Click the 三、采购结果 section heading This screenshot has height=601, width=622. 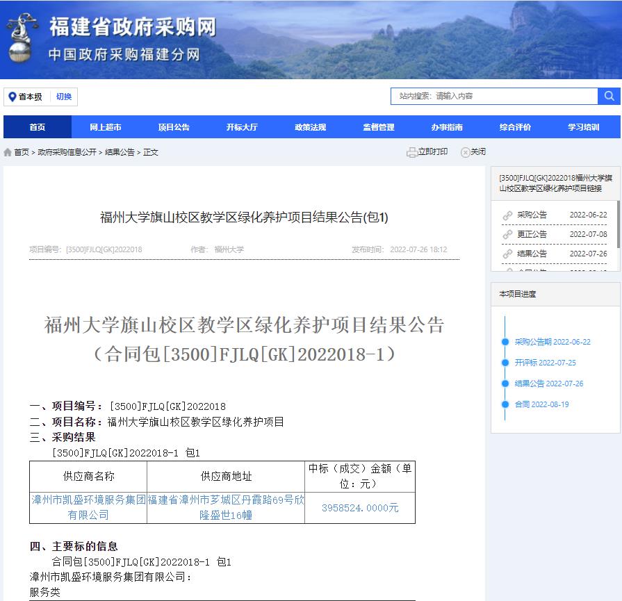coord(63,438)
